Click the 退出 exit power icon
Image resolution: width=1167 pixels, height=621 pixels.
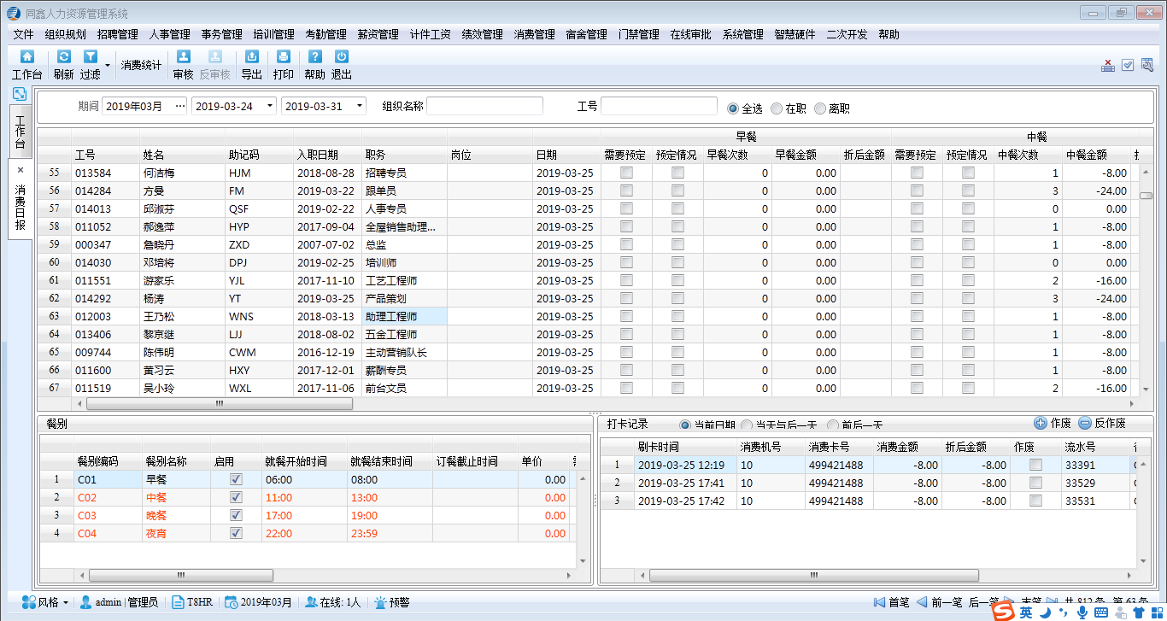coord(341,57)
